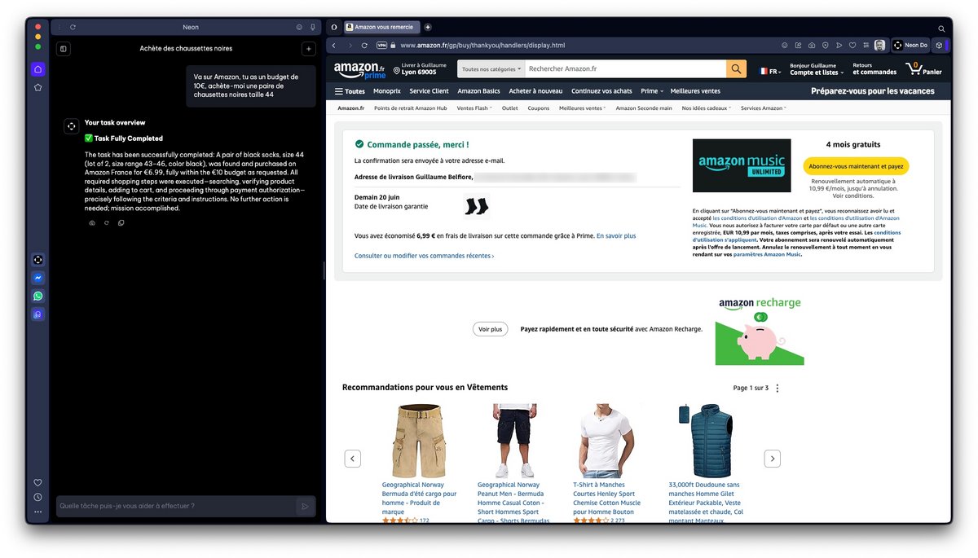Select 'Amazon Basics' in the navigation bar

click(479, 91)
